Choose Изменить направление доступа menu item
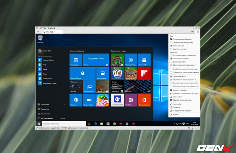 184,94
